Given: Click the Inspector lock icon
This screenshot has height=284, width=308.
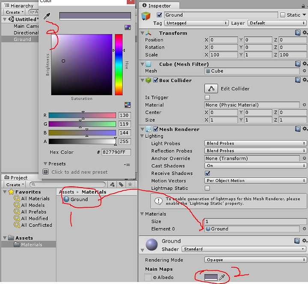Looking at the screenshot, I should pyautogui.click(x=303, y=6).
